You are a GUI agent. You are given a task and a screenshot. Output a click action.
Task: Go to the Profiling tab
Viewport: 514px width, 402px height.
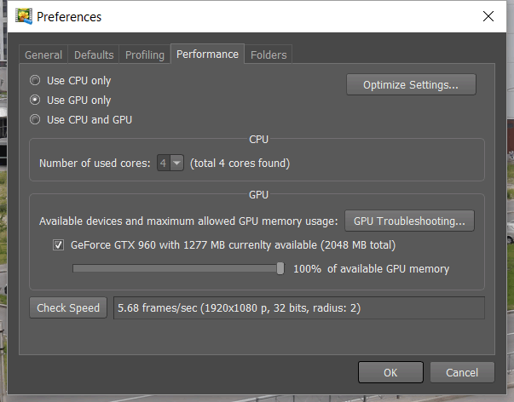coord(145,55)
